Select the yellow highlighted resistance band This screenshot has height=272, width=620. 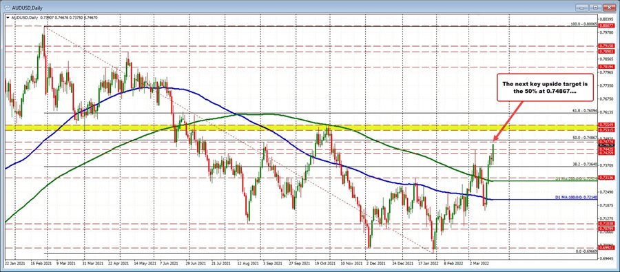300,127
